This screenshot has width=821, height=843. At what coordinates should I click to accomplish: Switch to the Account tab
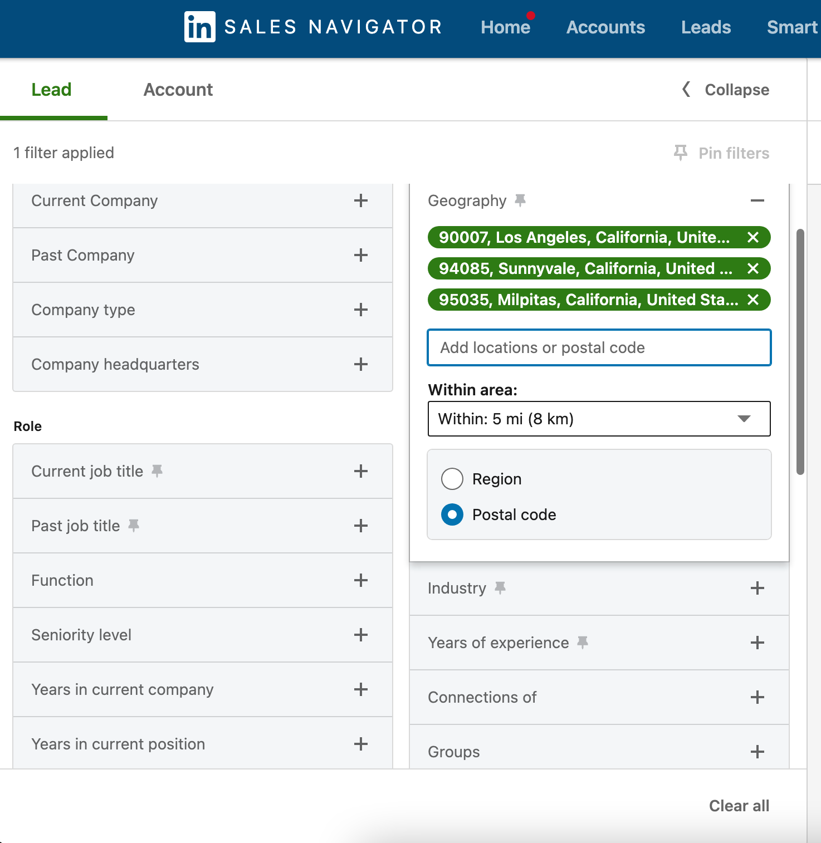pyautogui.click(x=178, y=90)
